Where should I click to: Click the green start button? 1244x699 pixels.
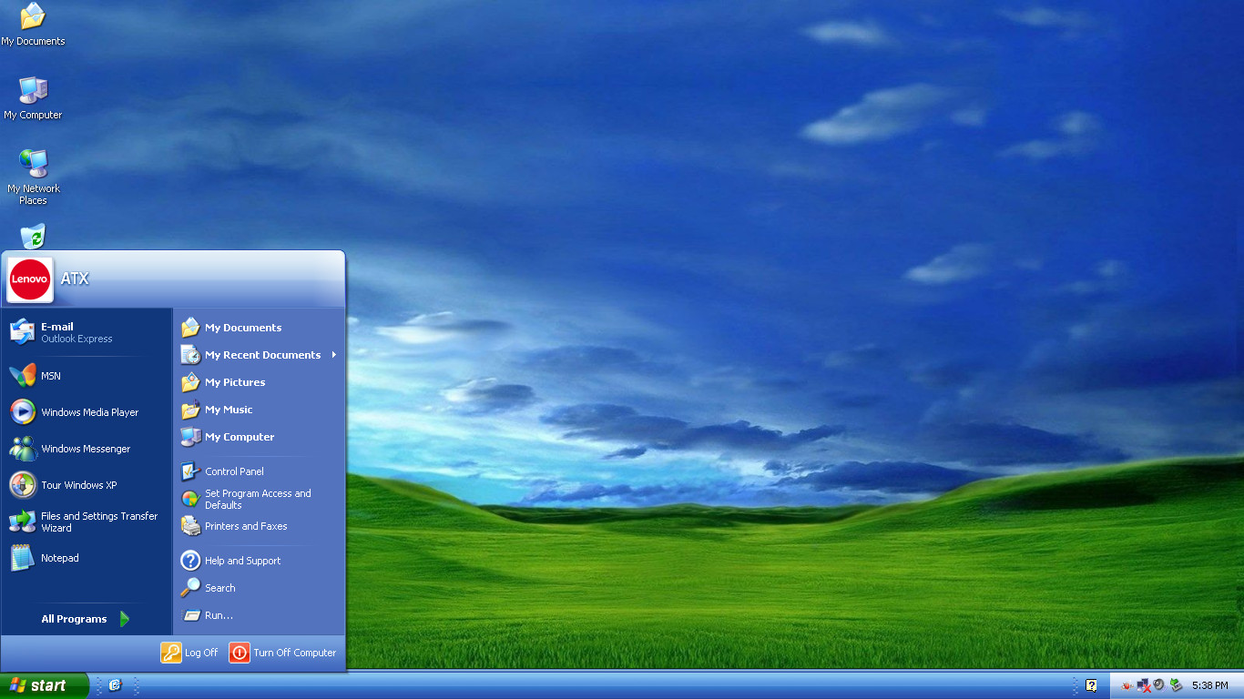click(x=44, y=685)
